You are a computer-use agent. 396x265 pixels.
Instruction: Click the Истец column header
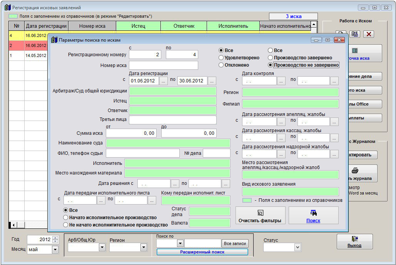coord(138,26)
